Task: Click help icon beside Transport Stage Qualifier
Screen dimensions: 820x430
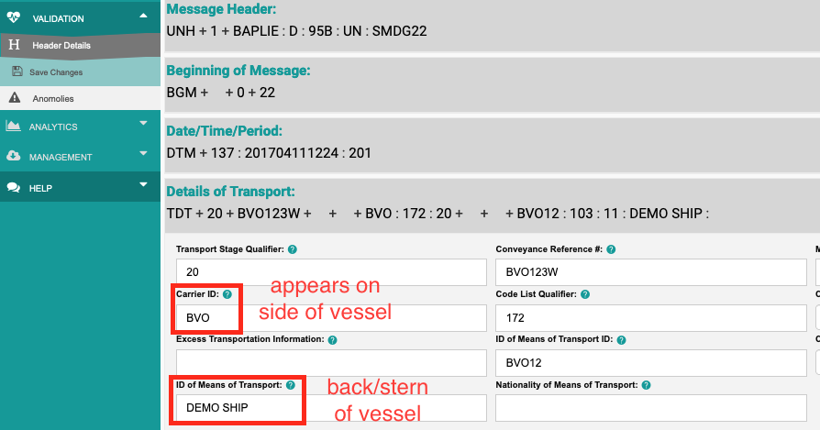Action: 293,249
